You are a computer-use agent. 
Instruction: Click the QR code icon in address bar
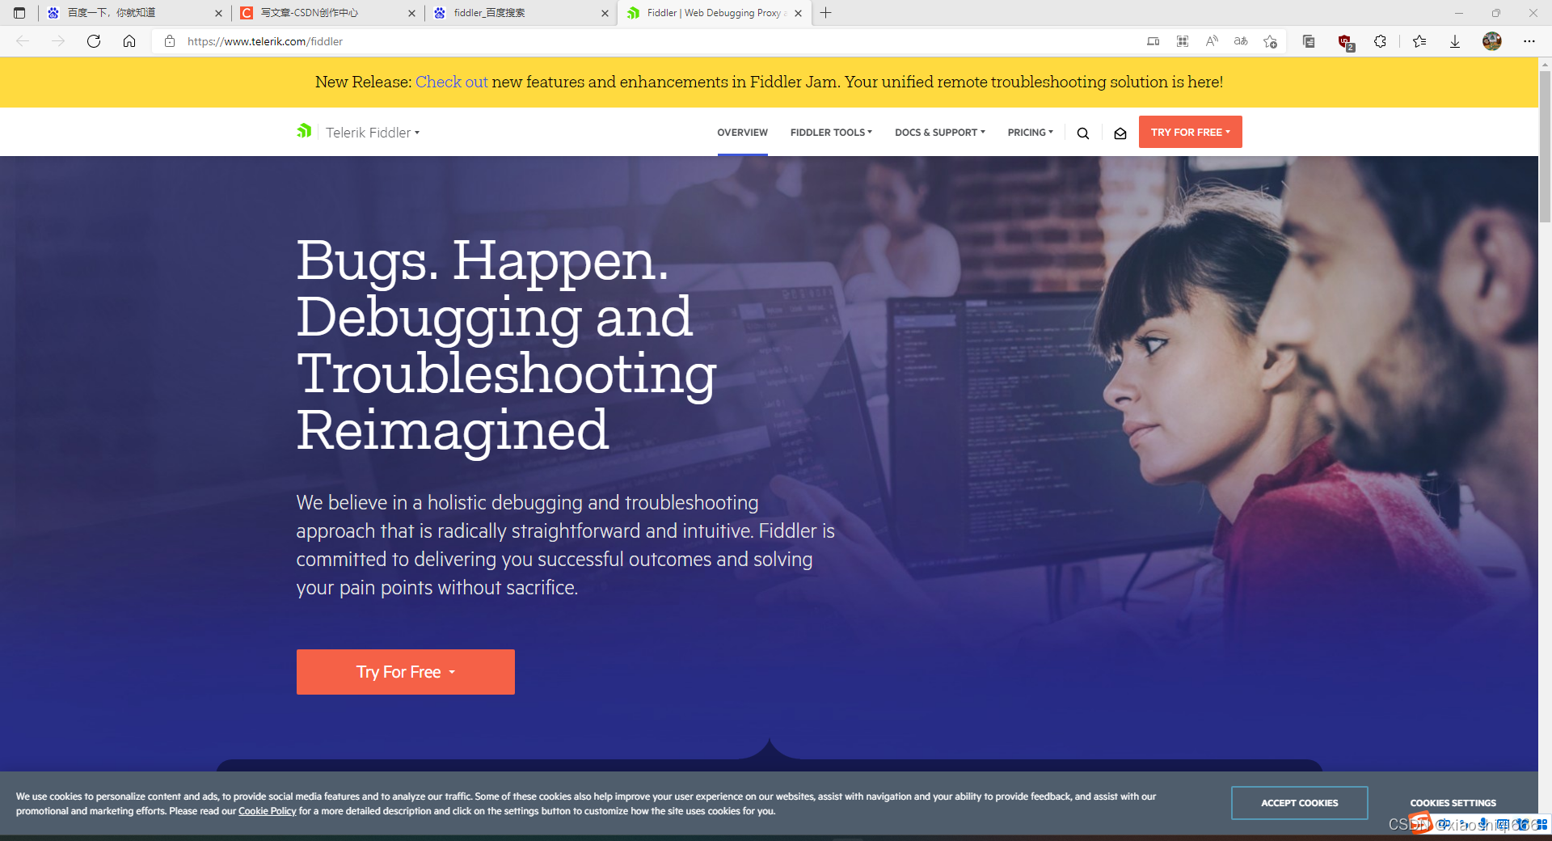click(x=1183, y=41)
